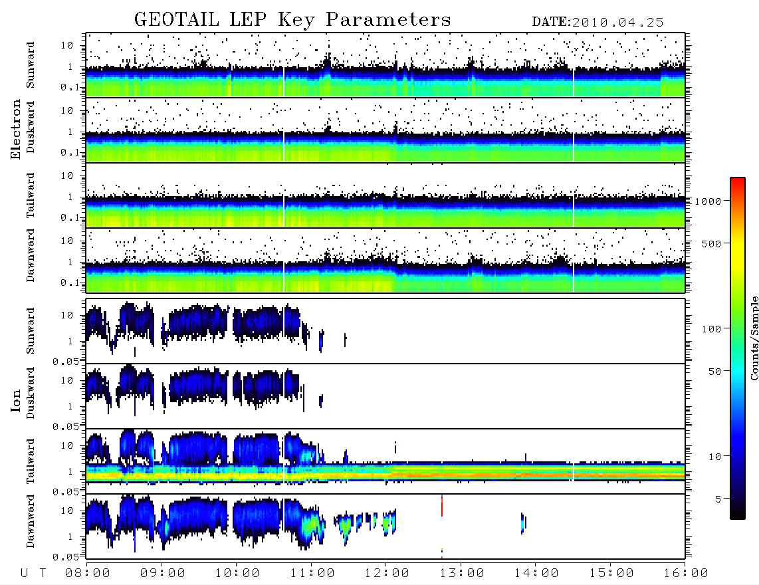Click the Electron Sunward panel label
This screenshot has height=585, width=759.
pyautogui.click(x=31, y=65)
